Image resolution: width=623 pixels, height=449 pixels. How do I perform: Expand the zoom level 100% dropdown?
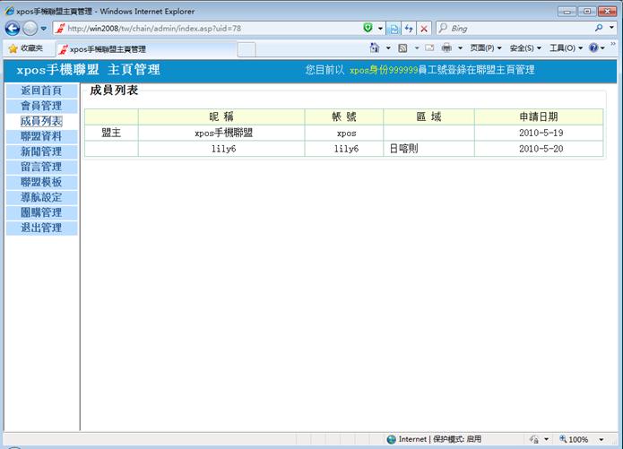596,440
